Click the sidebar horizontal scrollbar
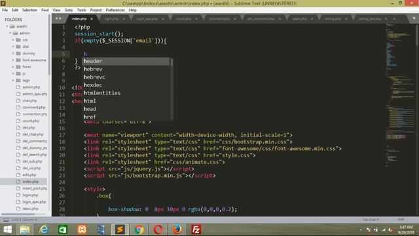Viewport: 419px width, 236px height. pos(18,214)
